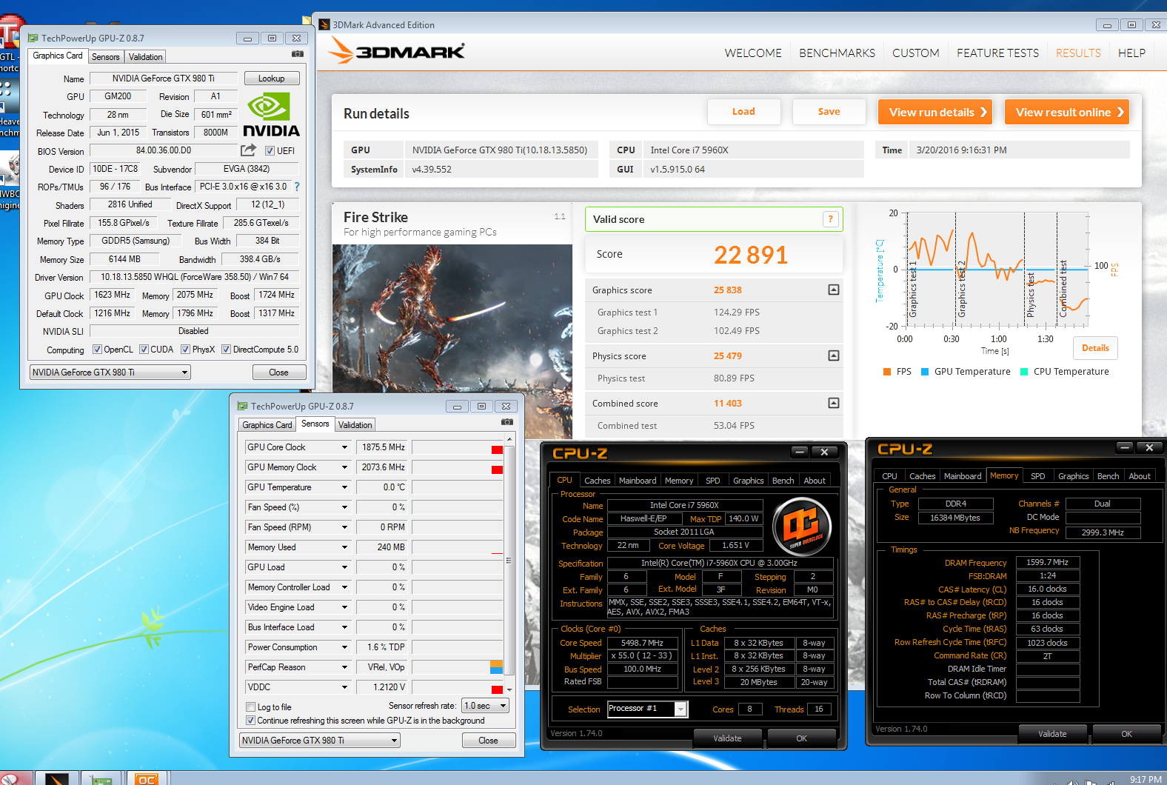Viewport: 1167px width, 785px height.
Task: Open the GPU Temperature sensor dropdown
Action: (x=344, y=487)
